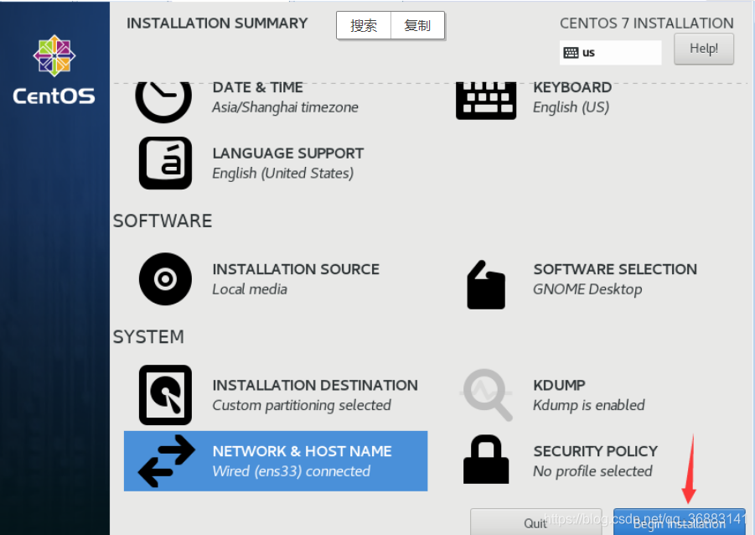This screenshot has height=535, width=755.
Task: Select the 'us' keyboard layout field
Action: click(x=610, y=53)
